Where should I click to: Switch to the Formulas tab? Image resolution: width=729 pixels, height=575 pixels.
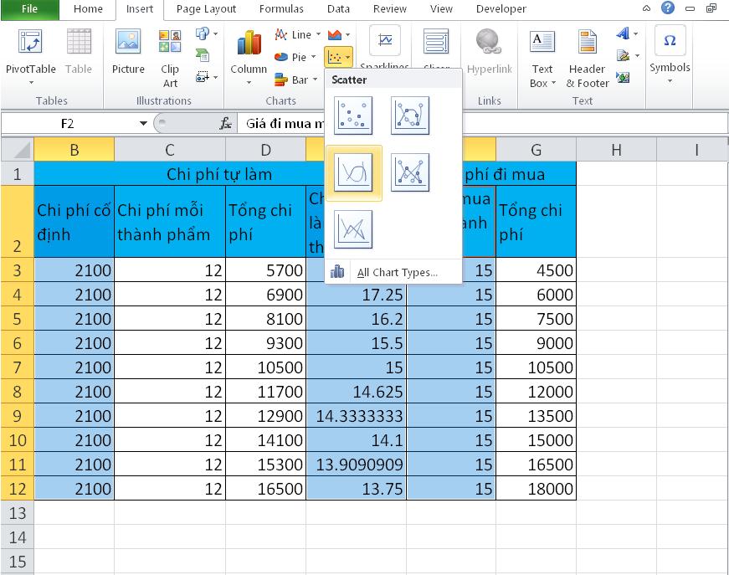[x=281, y=9]
